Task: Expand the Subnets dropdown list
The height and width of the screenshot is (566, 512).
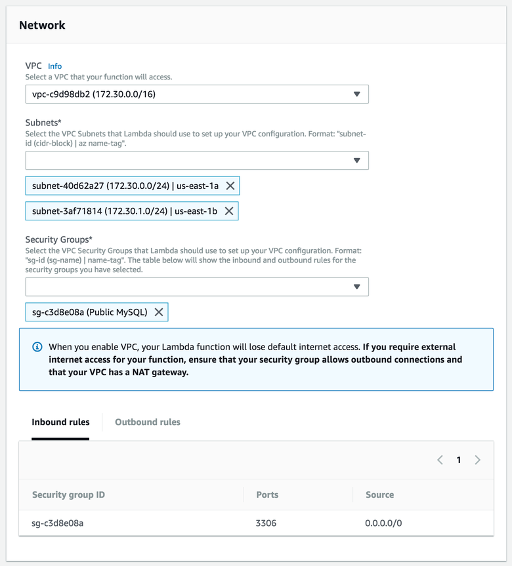Action: 197,160
